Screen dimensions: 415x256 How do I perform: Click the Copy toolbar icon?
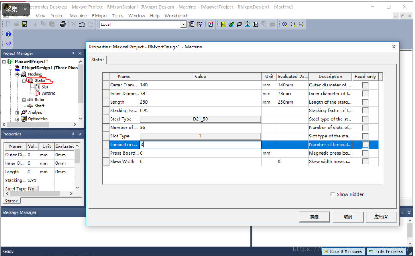[44, 24]
